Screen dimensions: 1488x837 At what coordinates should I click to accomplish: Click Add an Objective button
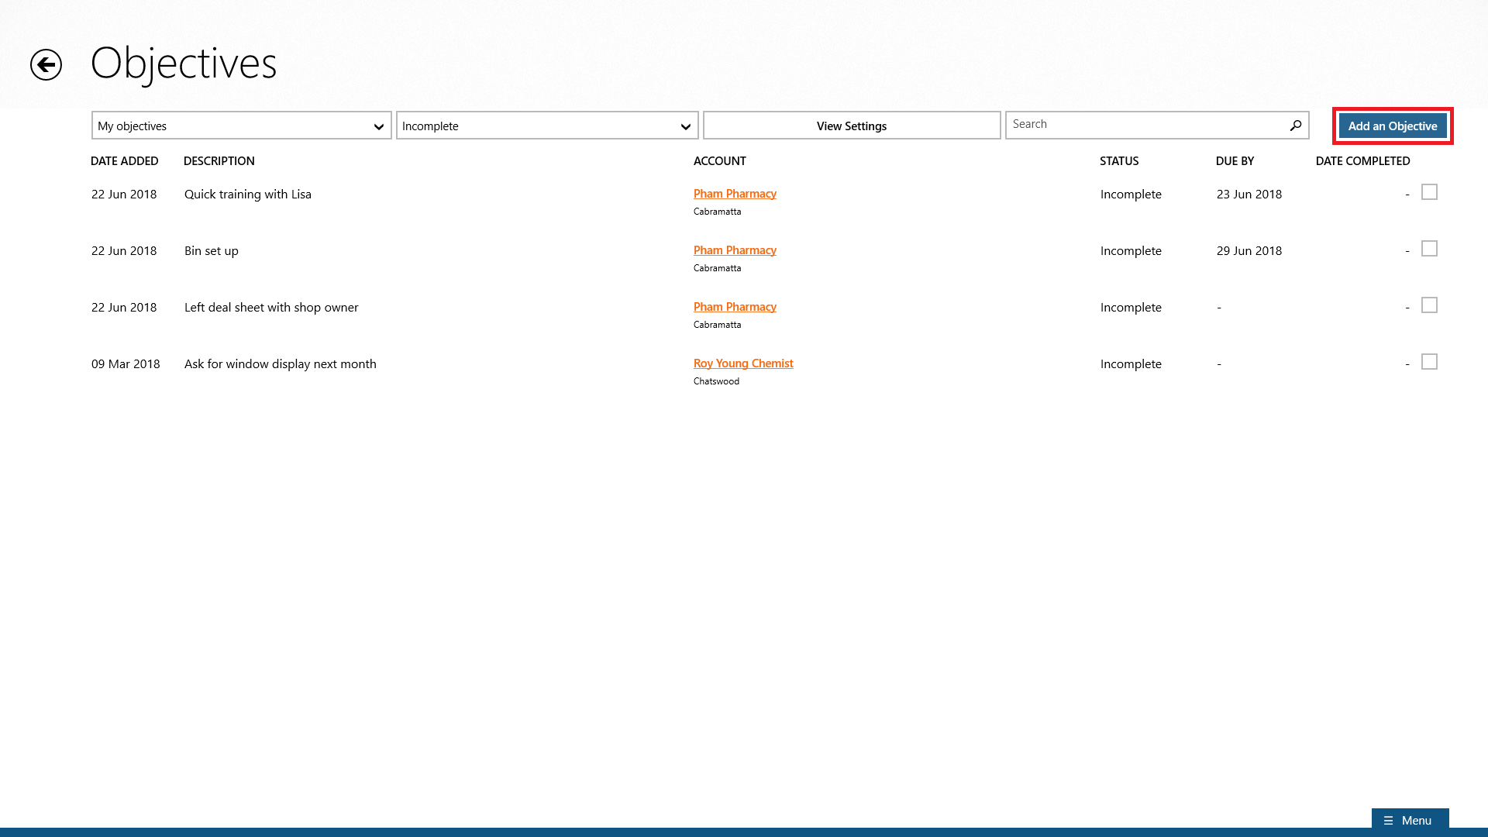click(x=1392, y=126)
